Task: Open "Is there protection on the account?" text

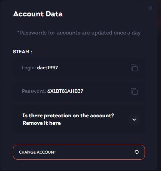Action: 68,116
